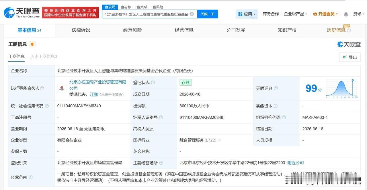Open the 应用 dropdown menu

pos(247,14)
